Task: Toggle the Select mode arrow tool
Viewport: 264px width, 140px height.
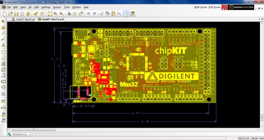Action: 126,14
